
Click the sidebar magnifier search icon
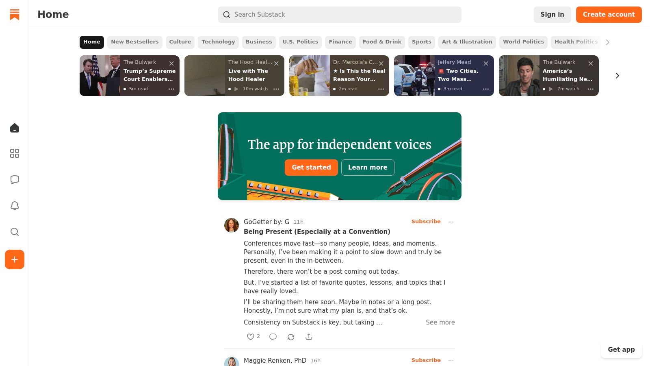[x=15, y=232]
